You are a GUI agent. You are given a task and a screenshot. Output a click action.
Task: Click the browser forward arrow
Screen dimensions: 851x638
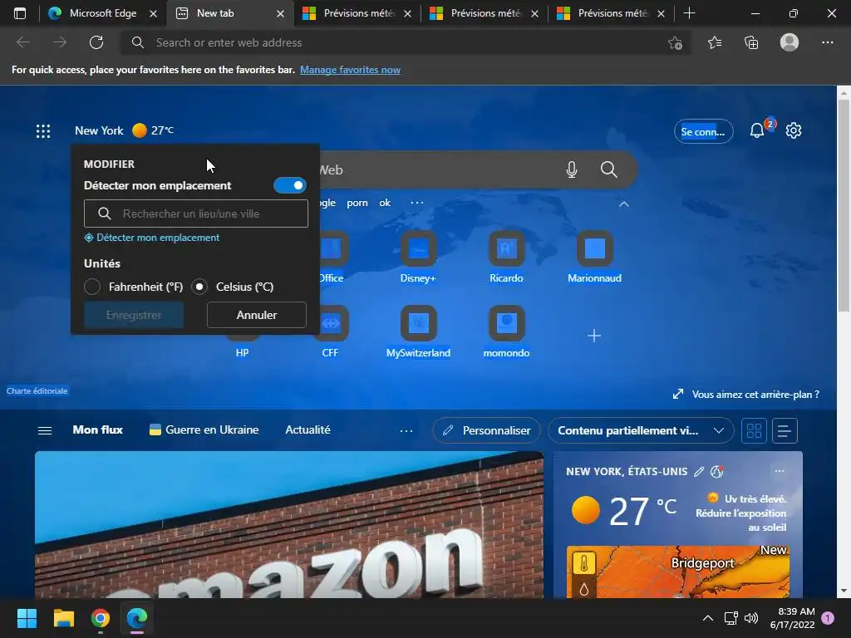pyautogui.click(x=60, y=42)
